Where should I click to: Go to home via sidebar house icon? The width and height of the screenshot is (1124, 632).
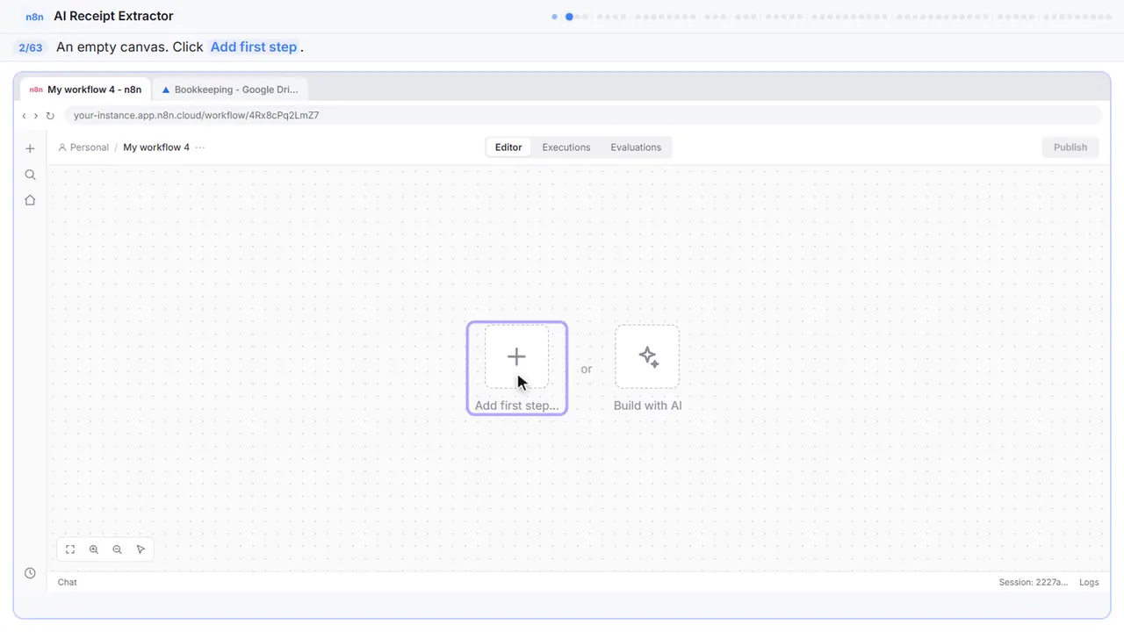pyautogui.click(x=30, y=200)
